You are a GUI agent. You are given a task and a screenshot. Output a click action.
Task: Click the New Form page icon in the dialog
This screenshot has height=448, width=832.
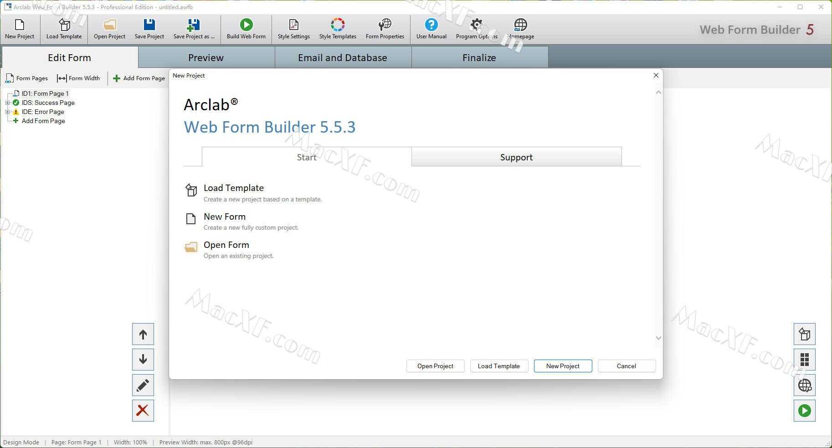point(191,219)
